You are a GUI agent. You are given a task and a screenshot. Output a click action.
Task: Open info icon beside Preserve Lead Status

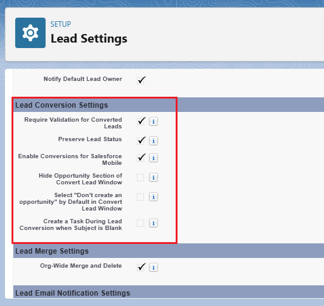coord(153,141)
